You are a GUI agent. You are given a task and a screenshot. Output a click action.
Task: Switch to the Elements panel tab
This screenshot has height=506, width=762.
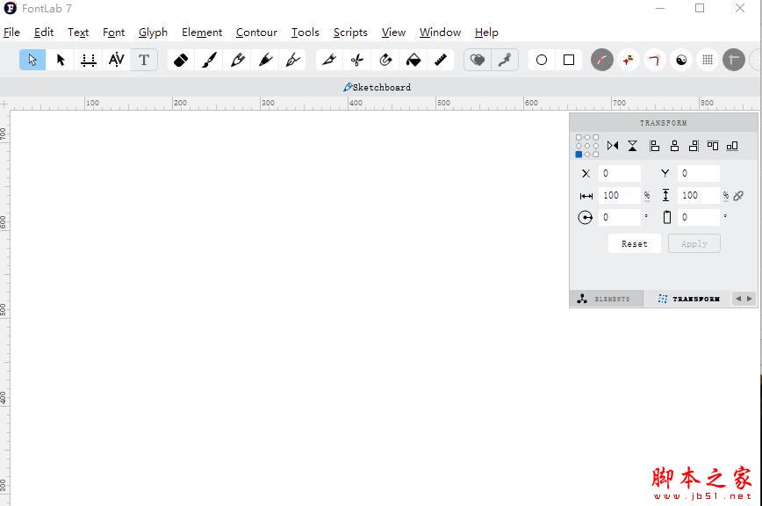pos(606,299)
